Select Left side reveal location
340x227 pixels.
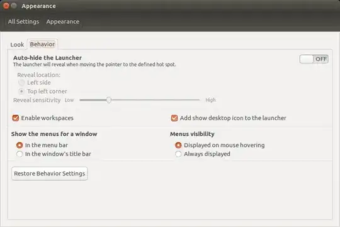point(21,82)
